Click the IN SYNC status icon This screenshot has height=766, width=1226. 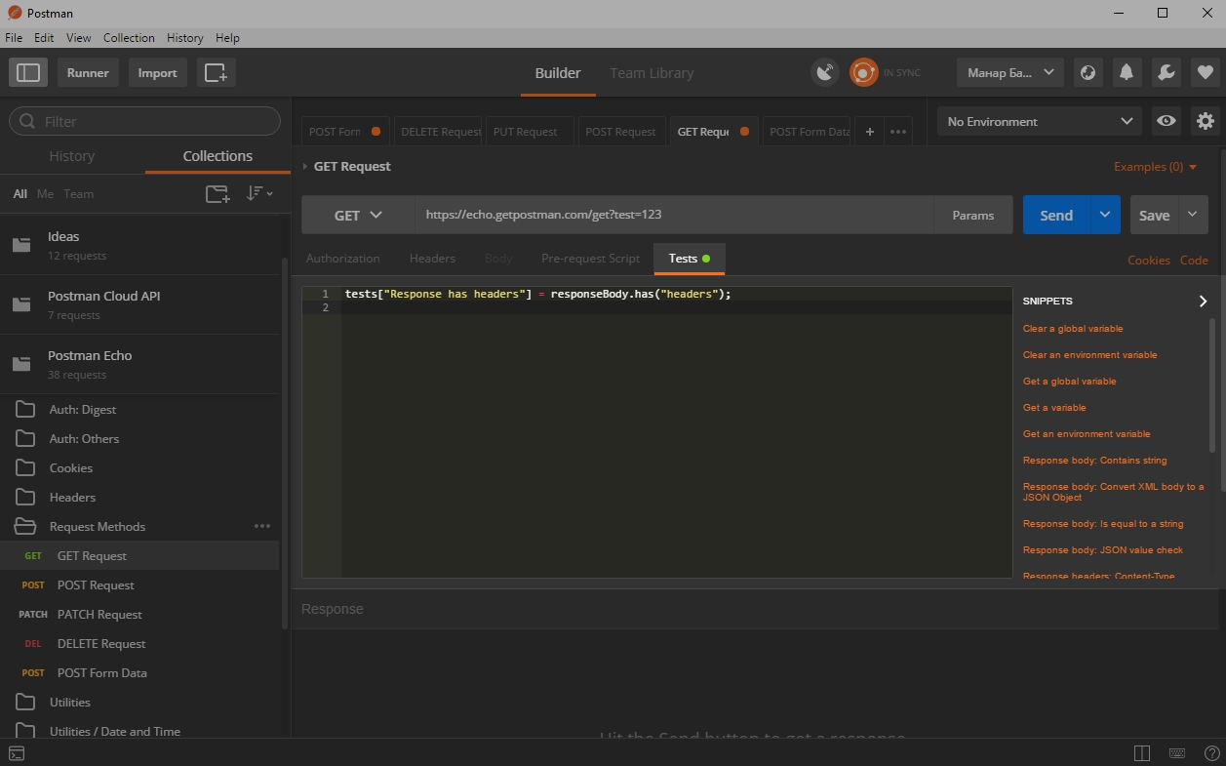pyautogui.click(x=862, y=71)
